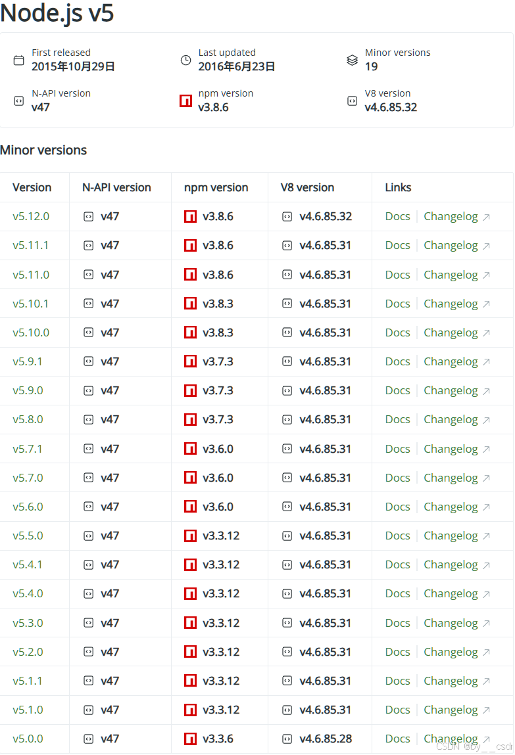Click the layers icon beside Minor versions
This screenshot has width=515, height=755.
tap(352, 60)
